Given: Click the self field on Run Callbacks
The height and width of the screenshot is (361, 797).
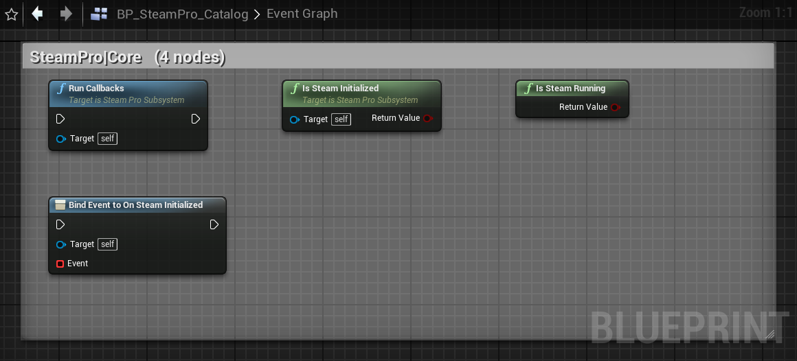Looking at the screenshot, I should tap(107, 139).
